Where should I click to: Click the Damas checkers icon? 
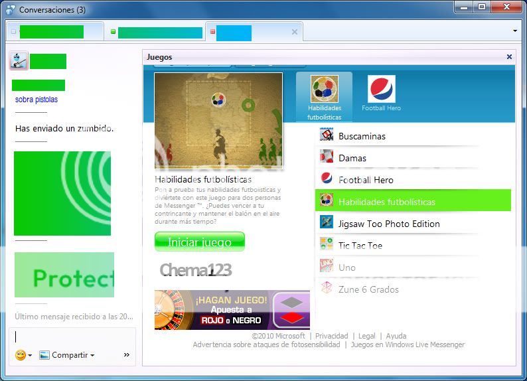(x=327, y=156)
